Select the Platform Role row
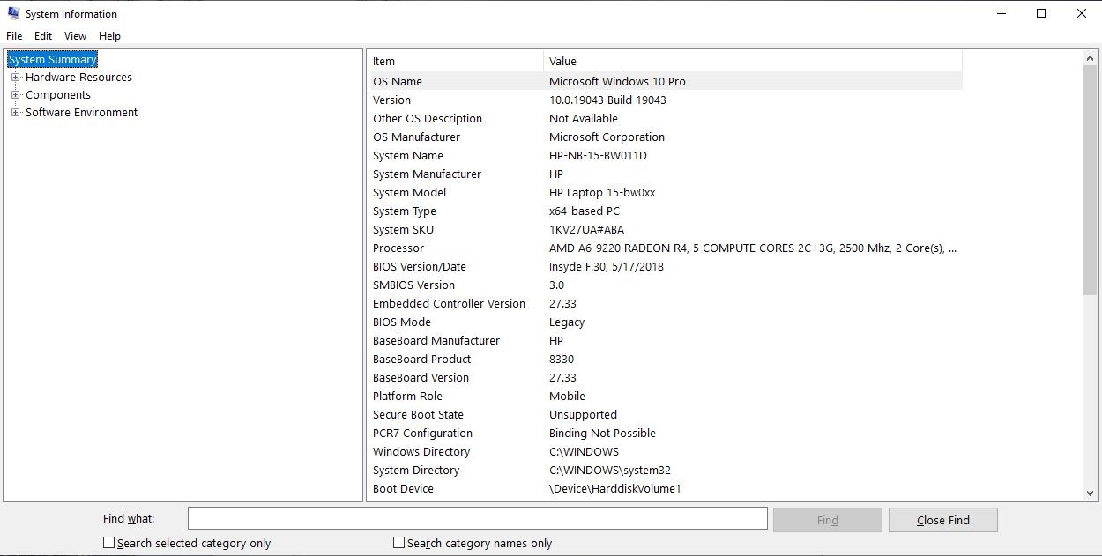1102x556 pixels. (x=665, y=396)
